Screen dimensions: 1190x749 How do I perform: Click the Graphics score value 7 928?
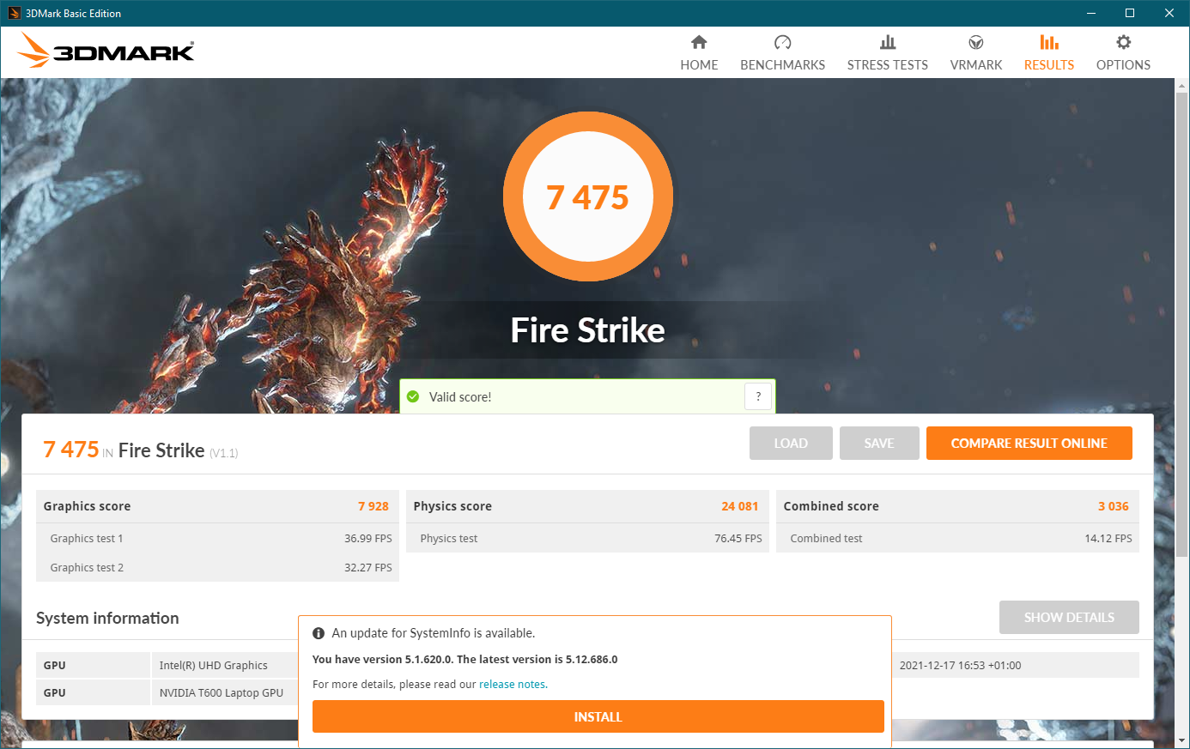click(373, 506)
